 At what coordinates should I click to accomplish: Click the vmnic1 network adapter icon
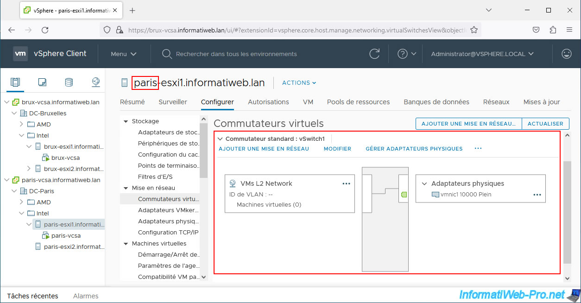click(x=435, y=195)
